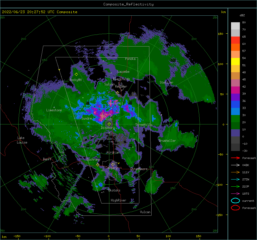The image size is (257, 240).
Task: Click the HighRiver city label
Action: pyautogui.click(x=119, y=200)
